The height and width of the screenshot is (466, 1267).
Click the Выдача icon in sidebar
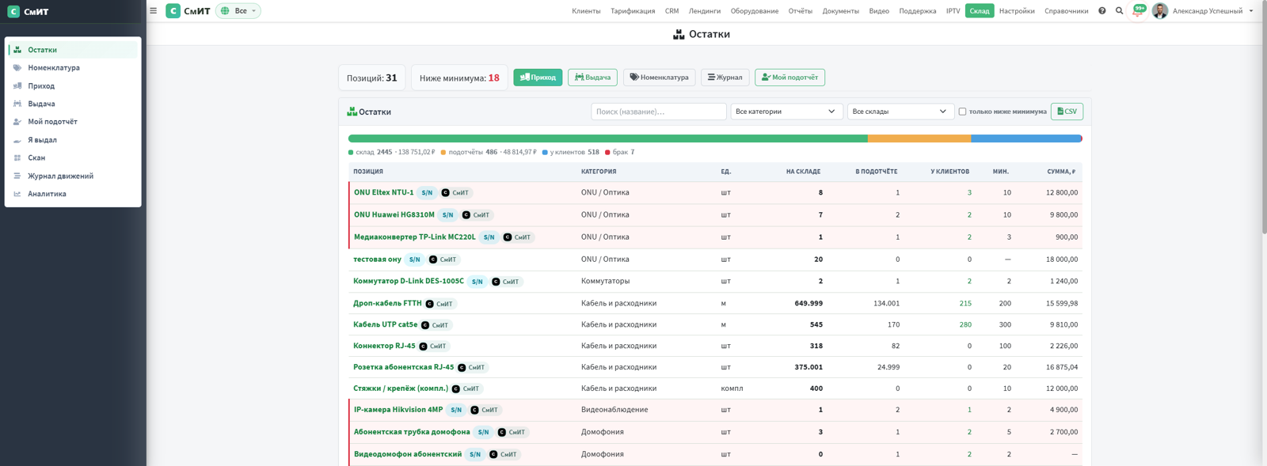(17, 104)
